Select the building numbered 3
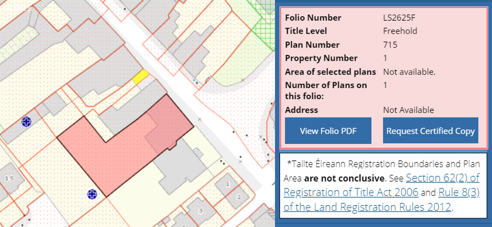Screen dimensions: 492x227 coord(201,211)
